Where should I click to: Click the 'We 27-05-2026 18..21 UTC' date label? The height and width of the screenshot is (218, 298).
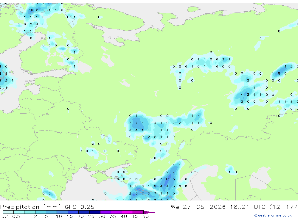(218, 207)
